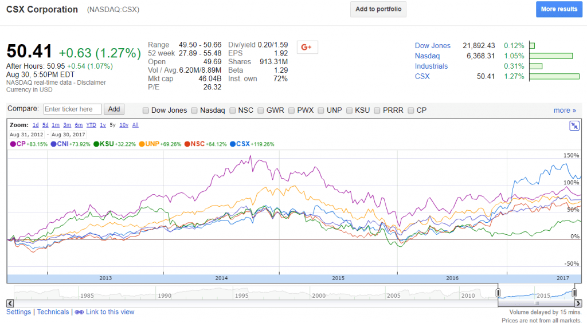Set chart zoom to 6m
The image size is (587, 323).
[x=79, y=125]
